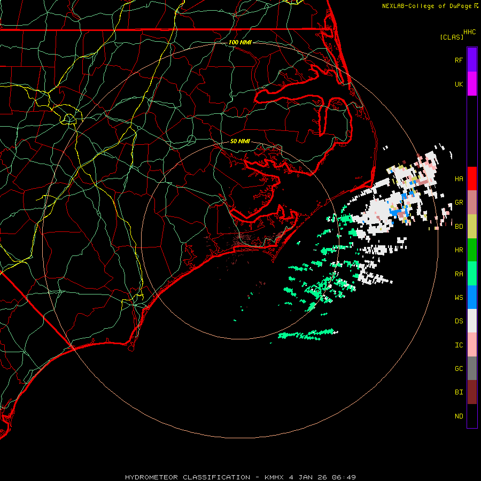Click the 100 NMI range ring label
This screenshot has width=481, height=481.
[x=240, y=42]
